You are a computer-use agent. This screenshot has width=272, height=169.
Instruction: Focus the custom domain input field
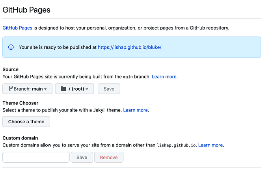point(36,157)
